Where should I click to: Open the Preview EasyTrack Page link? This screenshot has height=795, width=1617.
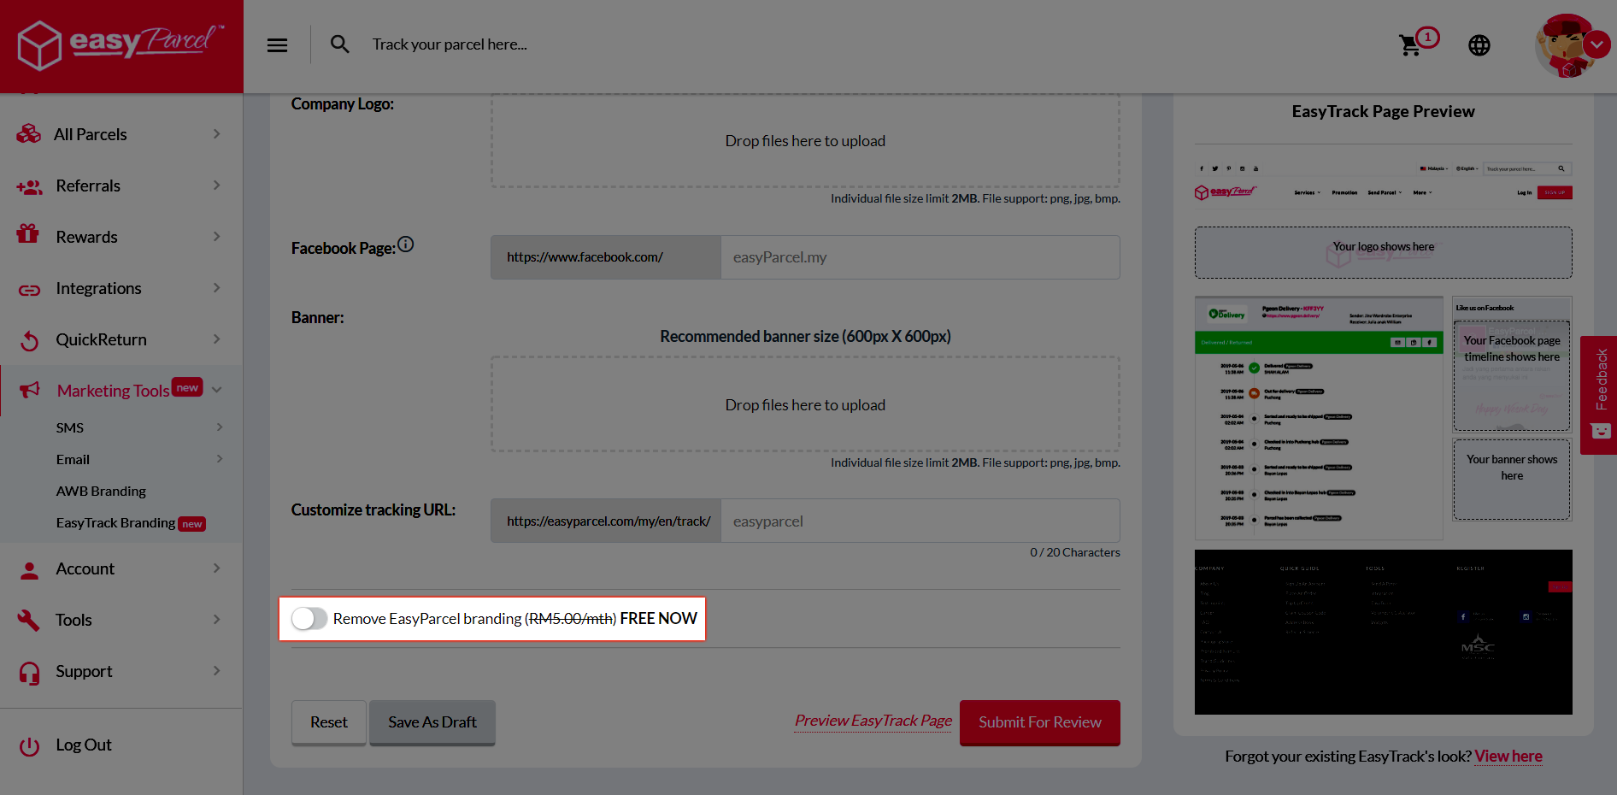(x=872, y=721)
